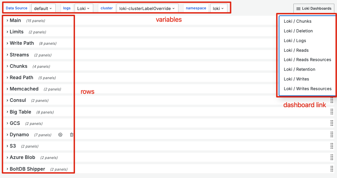The image size is (337, 178).
Task: Grab the drag handle on Dynamo row
Action: pos(332,135)
